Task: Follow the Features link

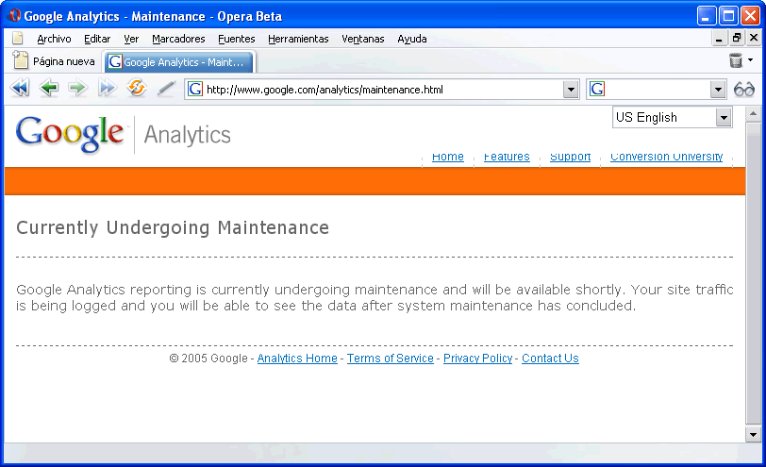Action: point(507,157)
